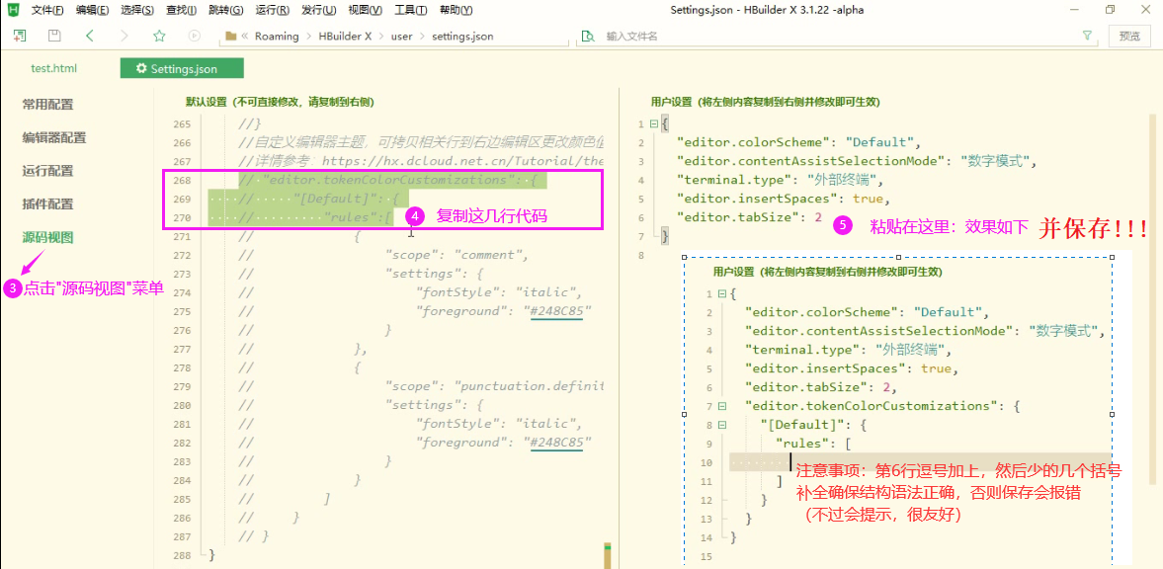Screen dimensions: 1163x569
Task: Click the 预览 preview button
Action: 1129,36
